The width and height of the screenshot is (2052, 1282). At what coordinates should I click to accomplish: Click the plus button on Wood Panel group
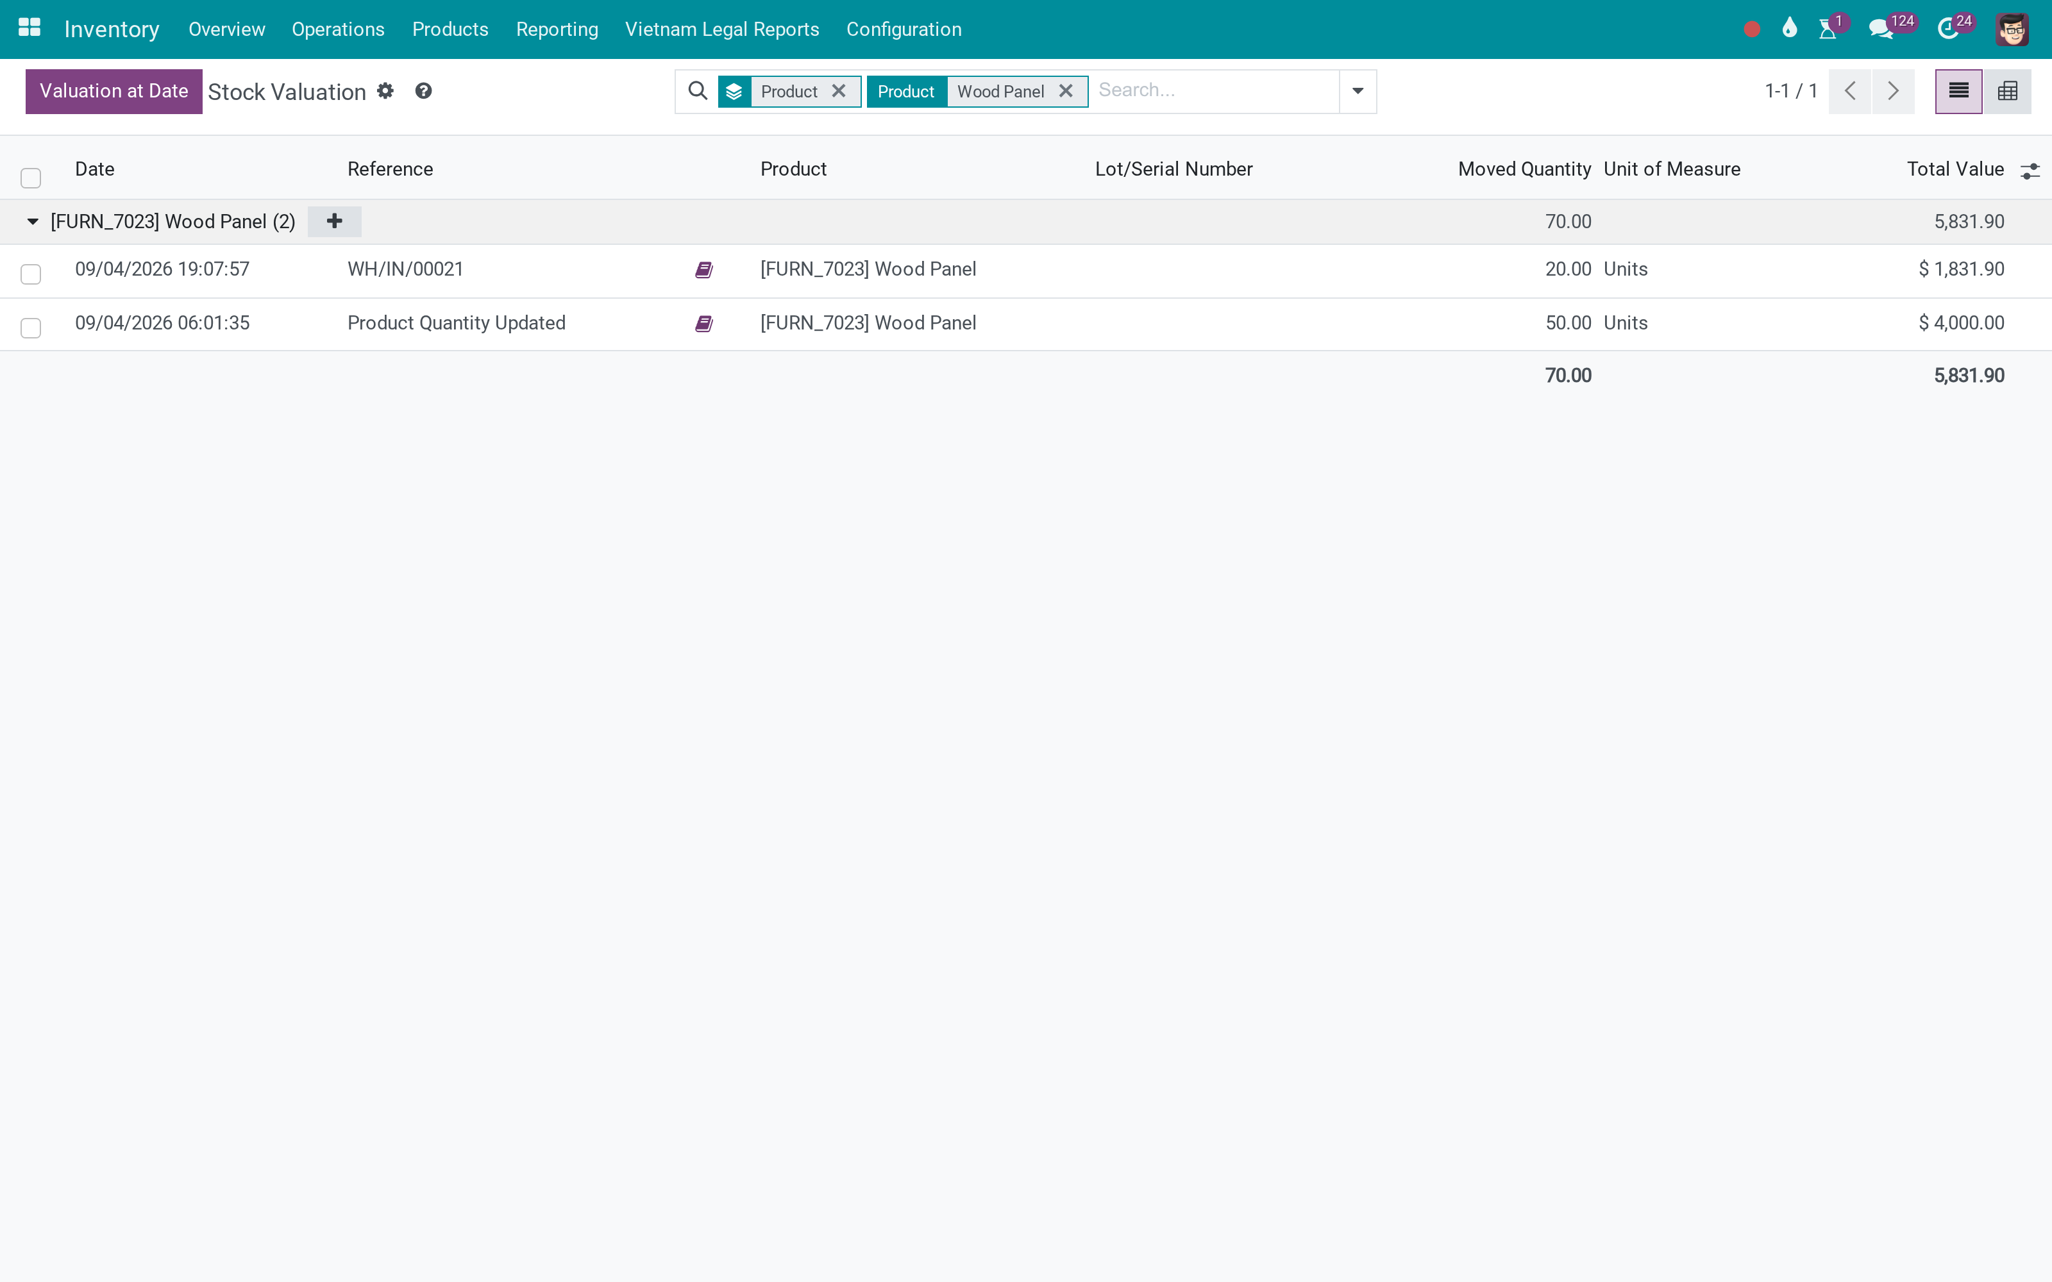tap(335, 221)
